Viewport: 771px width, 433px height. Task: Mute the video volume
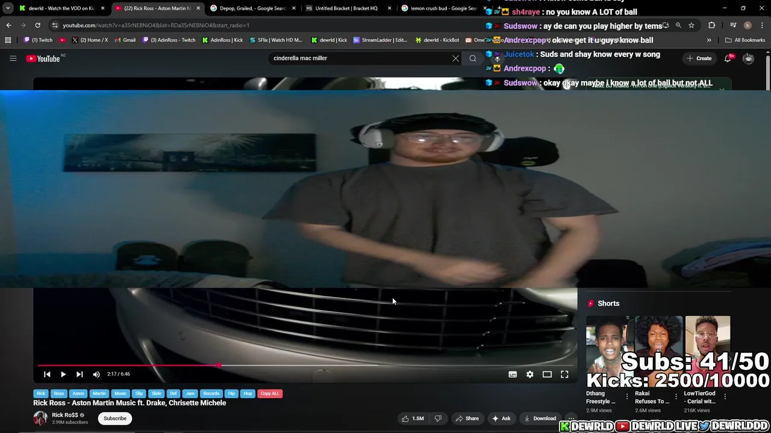96,374
